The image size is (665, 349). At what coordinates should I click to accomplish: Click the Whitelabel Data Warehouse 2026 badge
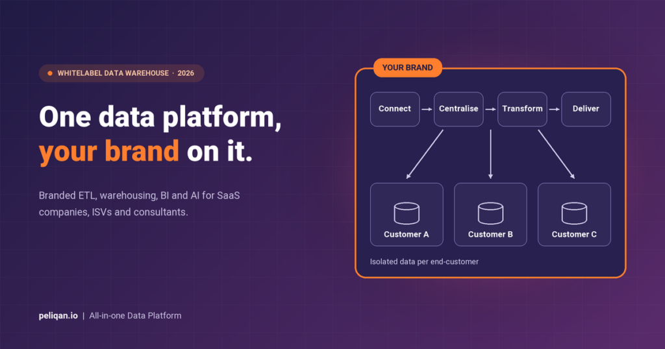click(x=121, y=73)
